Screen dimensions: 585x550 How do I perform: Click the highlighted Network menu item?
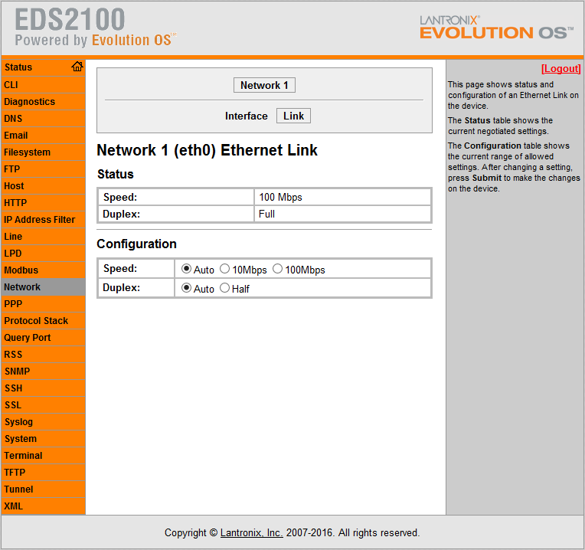pyautogui.click(x=44, y=287)
